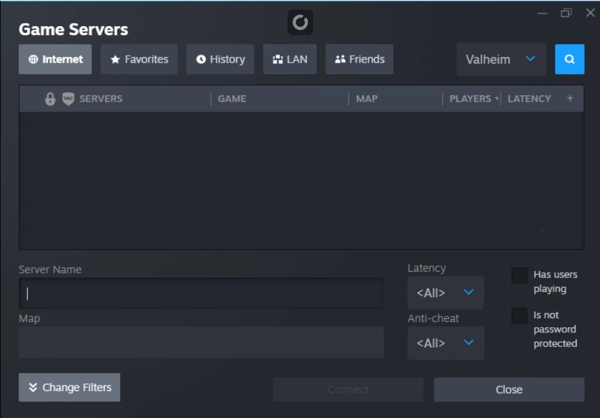Screen dimensions: 600x418
Task: Switch to the Friends tab
Action: tap(359, 59)
